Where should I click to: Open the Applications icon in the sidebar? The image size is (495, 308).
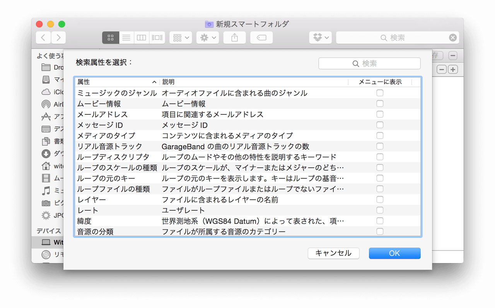click(x=46, y=117)
